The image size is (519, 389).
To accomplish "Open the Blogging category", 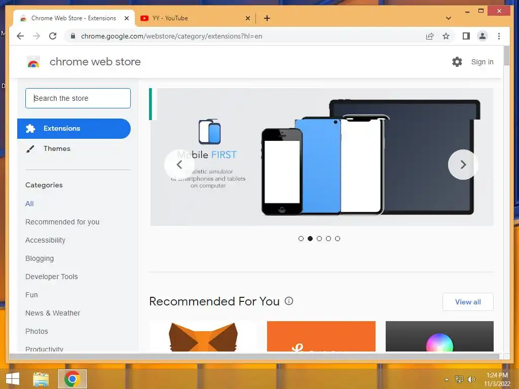I will [x=40, y=258].
